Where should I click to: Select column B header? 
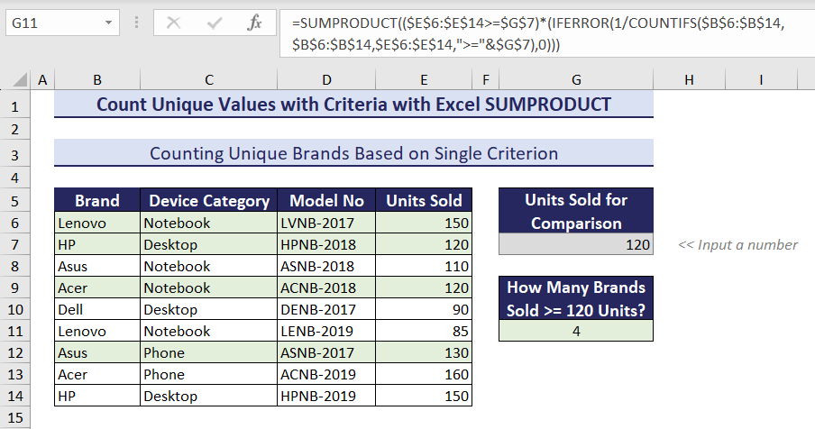click(96, 80)
